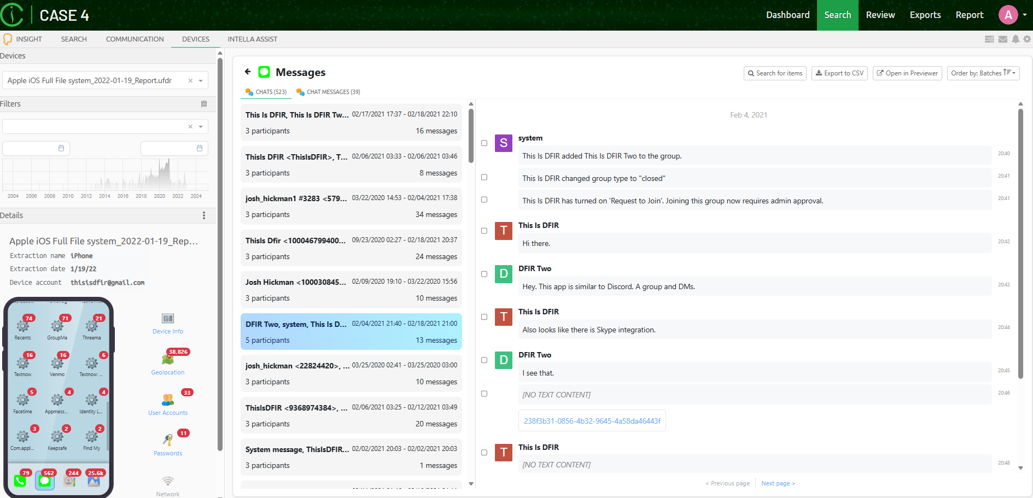
Task: Check the box next to the system group message
Action: pyautogui.click(x=484, y=143)
